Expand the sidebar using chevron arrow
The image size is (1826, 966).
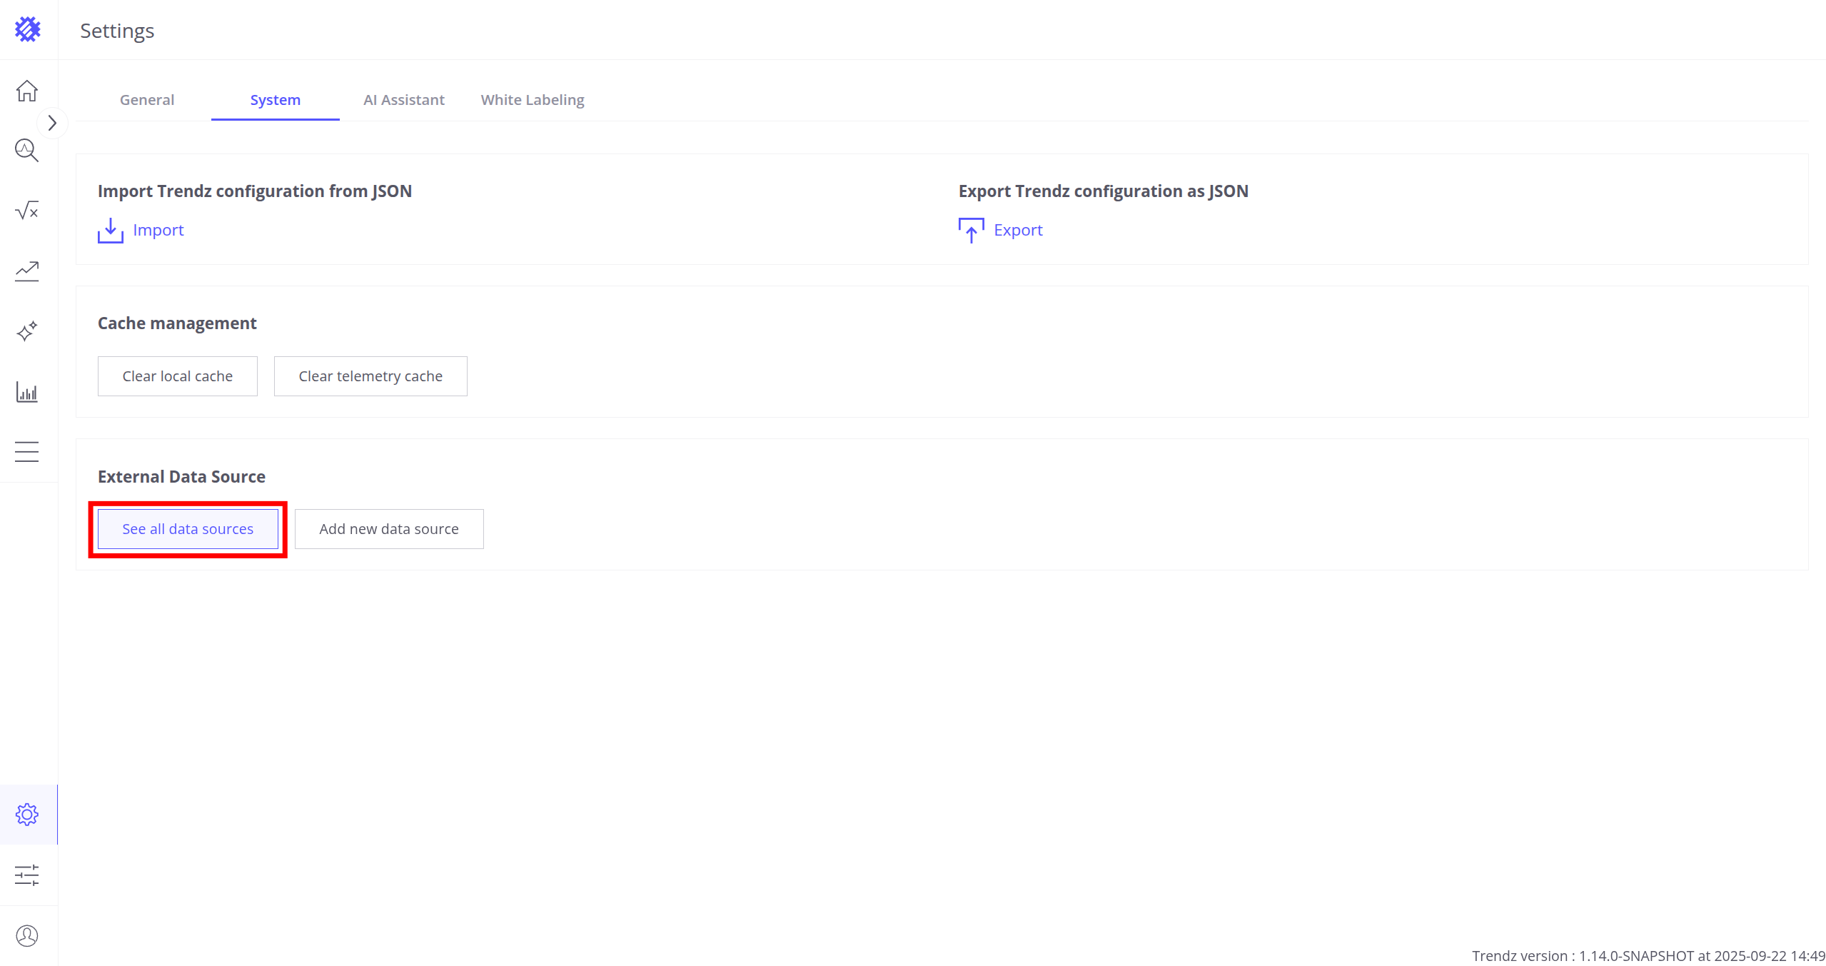52,123
